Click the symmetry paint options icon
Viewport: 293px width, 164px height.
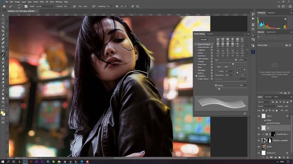pos(137,6)
